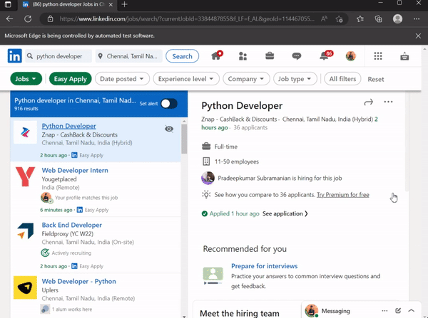Image resolution: width=428 pixels, height=318 pixels.
Task: Open Uplers company logo thumbnail
Action: [25, 287]
